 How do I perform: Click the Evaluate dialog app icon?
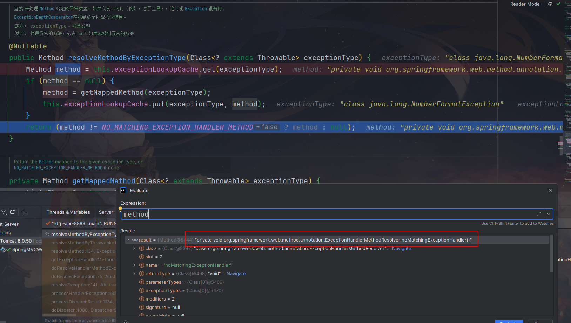[x=123, y=190]
